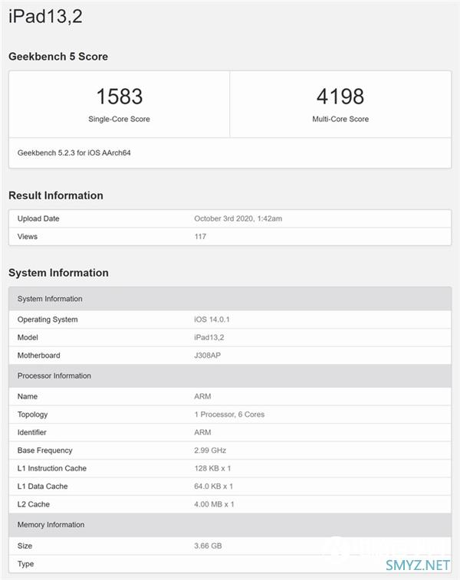Click the System Information section heading

coord(58,273)
